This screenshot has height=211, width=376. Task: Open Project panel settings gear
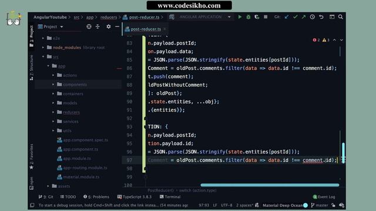[108, 26]
